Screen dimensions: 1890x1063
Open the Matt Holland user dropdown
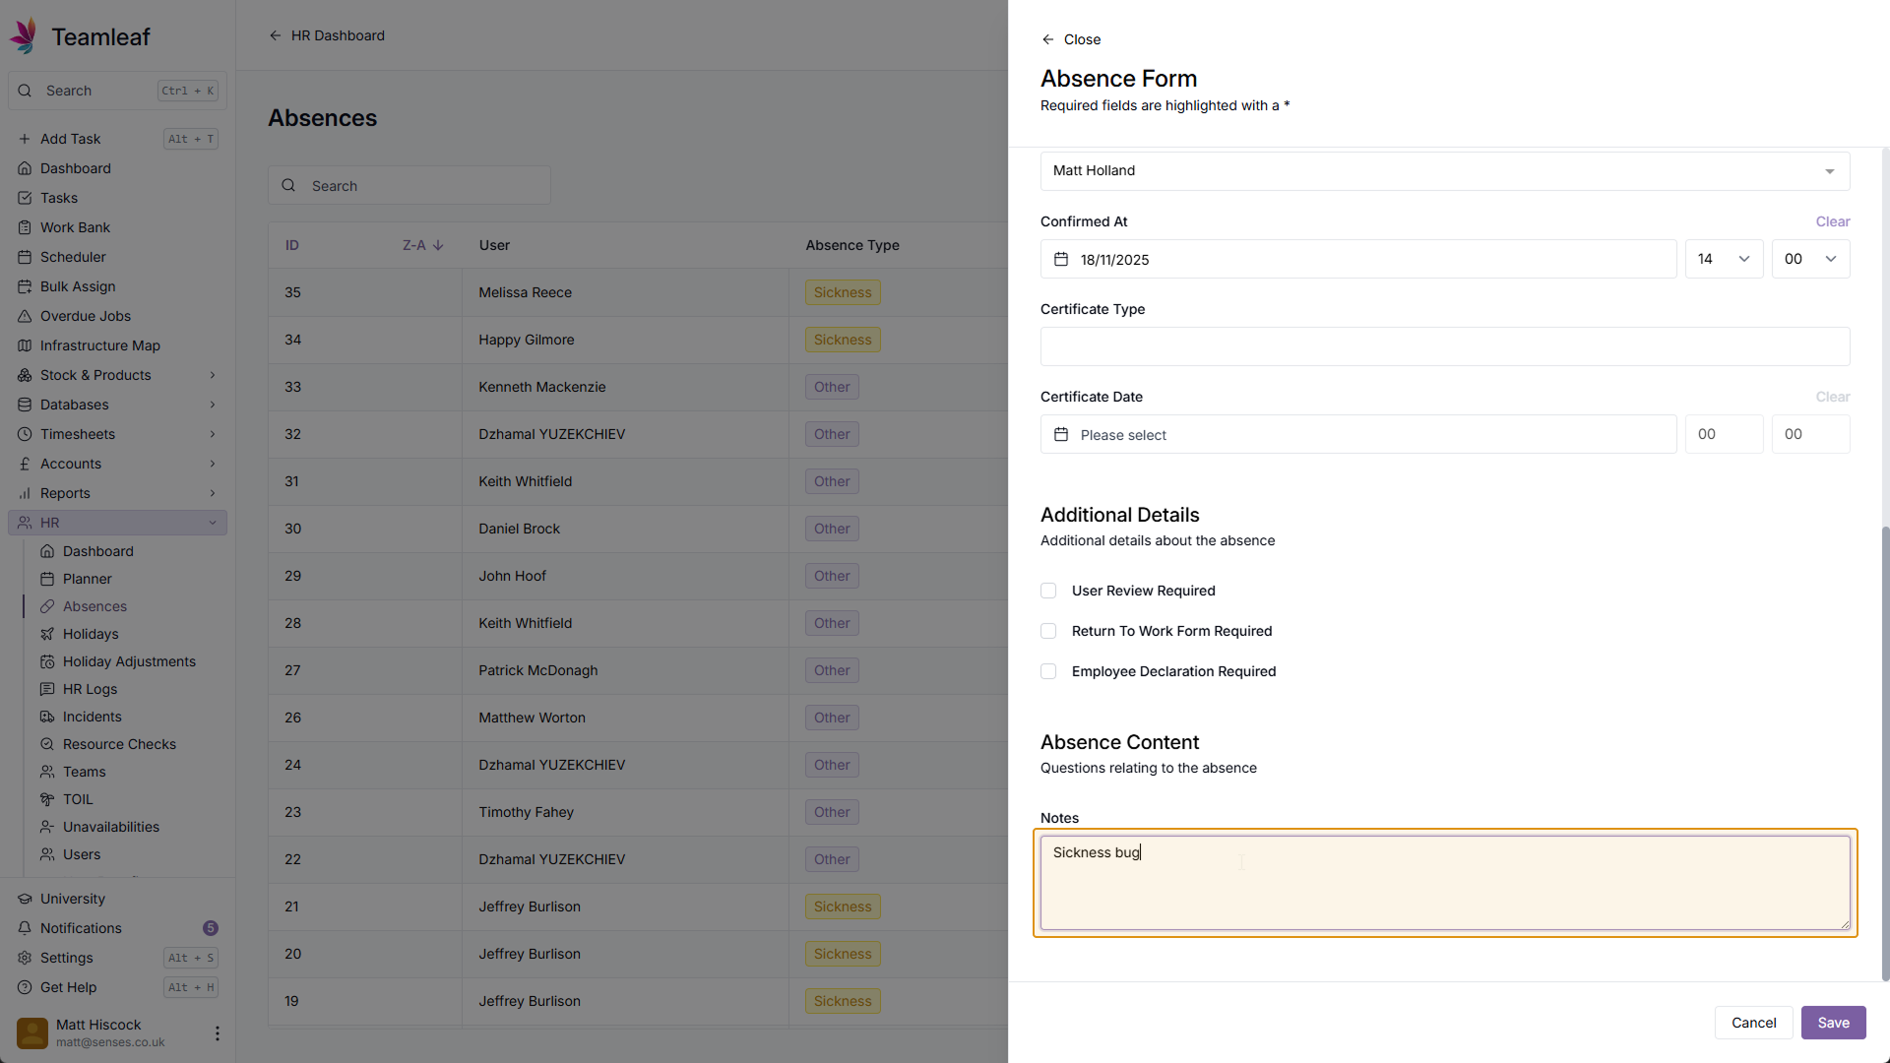tap(1444, 171)
